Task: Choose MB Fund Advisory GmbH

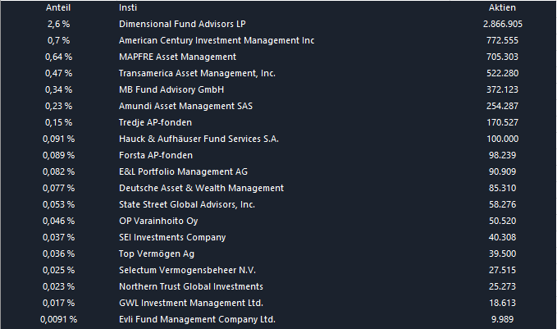Action: [171, 89]
